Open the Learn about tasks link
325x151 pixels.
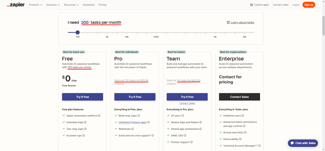242,22
